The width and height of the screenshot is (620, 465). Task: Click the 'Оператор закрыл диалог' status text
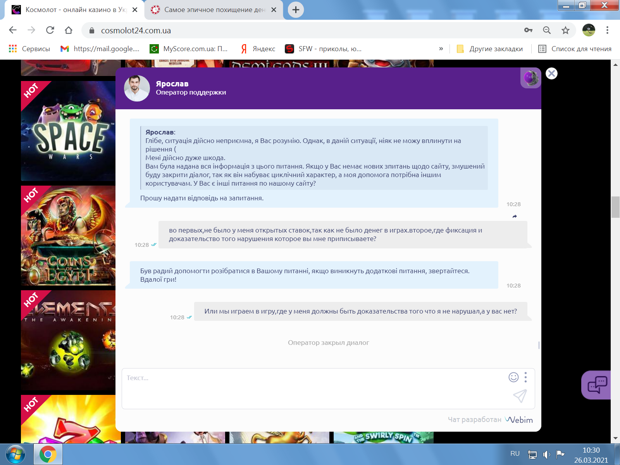coord(328,343)
